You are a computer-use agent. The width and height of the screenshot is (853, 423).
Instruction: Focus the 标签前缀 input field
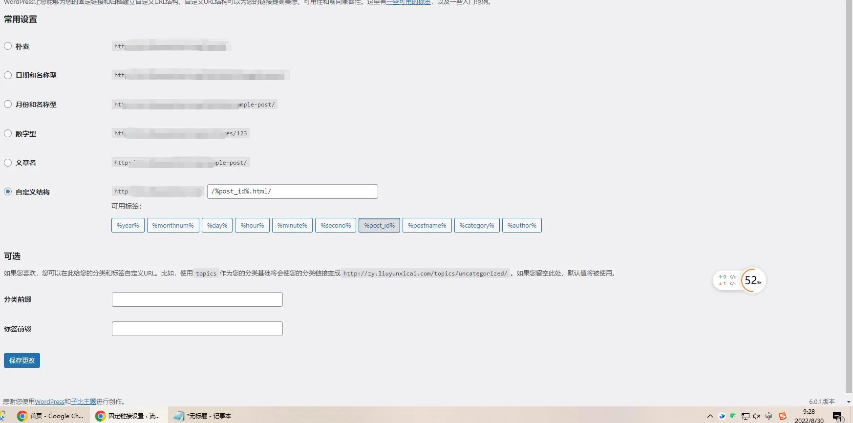pyautogui.click(x=197, y=329)
